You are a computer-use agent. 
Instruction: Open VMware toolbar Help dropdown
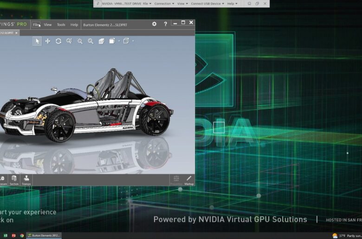(232, 4)
